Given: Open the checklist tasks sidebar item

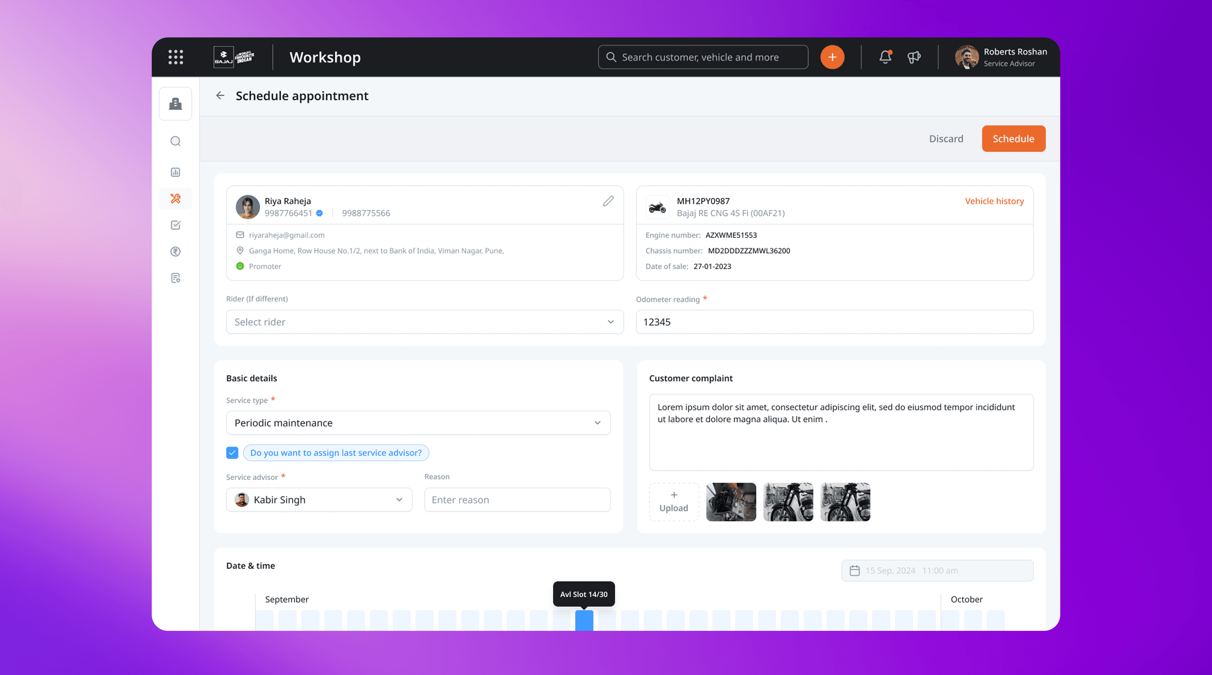Looking at the screenshot, I should tap(175, 225).
